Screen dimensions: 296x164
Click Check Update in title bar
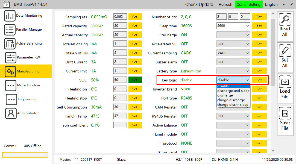pos(199,4)
